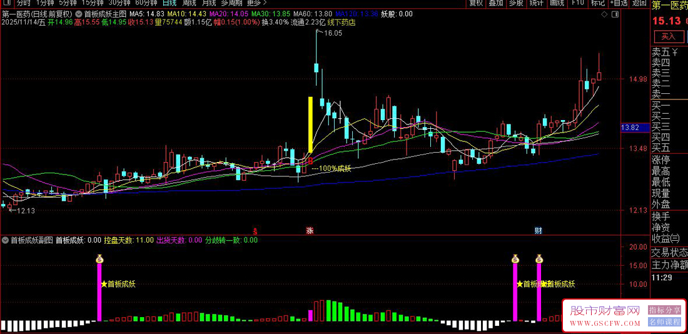Image resolution: width=688 pixels, height=334 pixels.
Task: Click the 15.13 current price value
Action: click(x=665, y=21)
